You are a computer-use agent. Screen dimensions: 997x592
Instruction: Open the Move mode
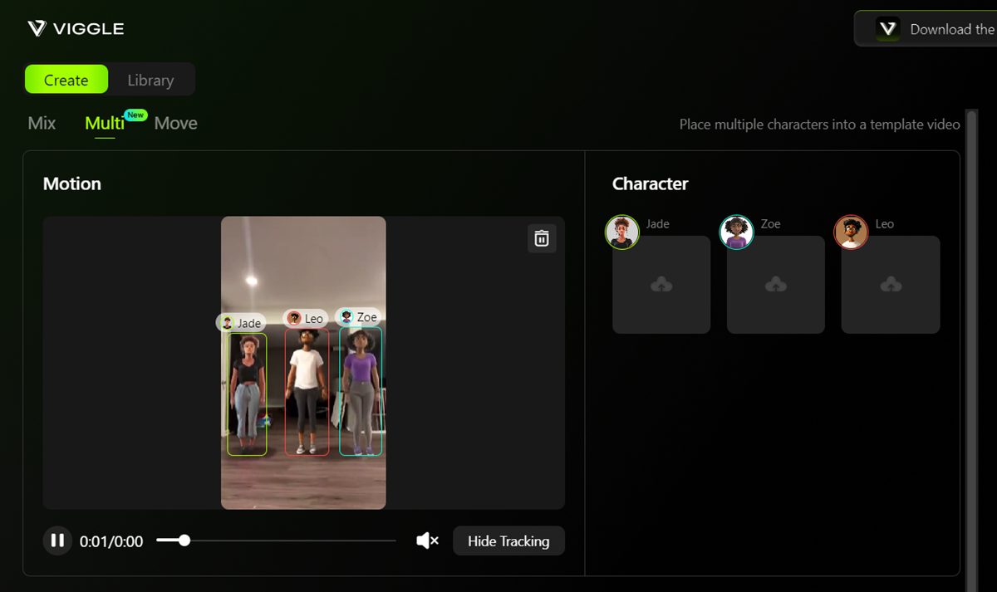coord(176,124)
